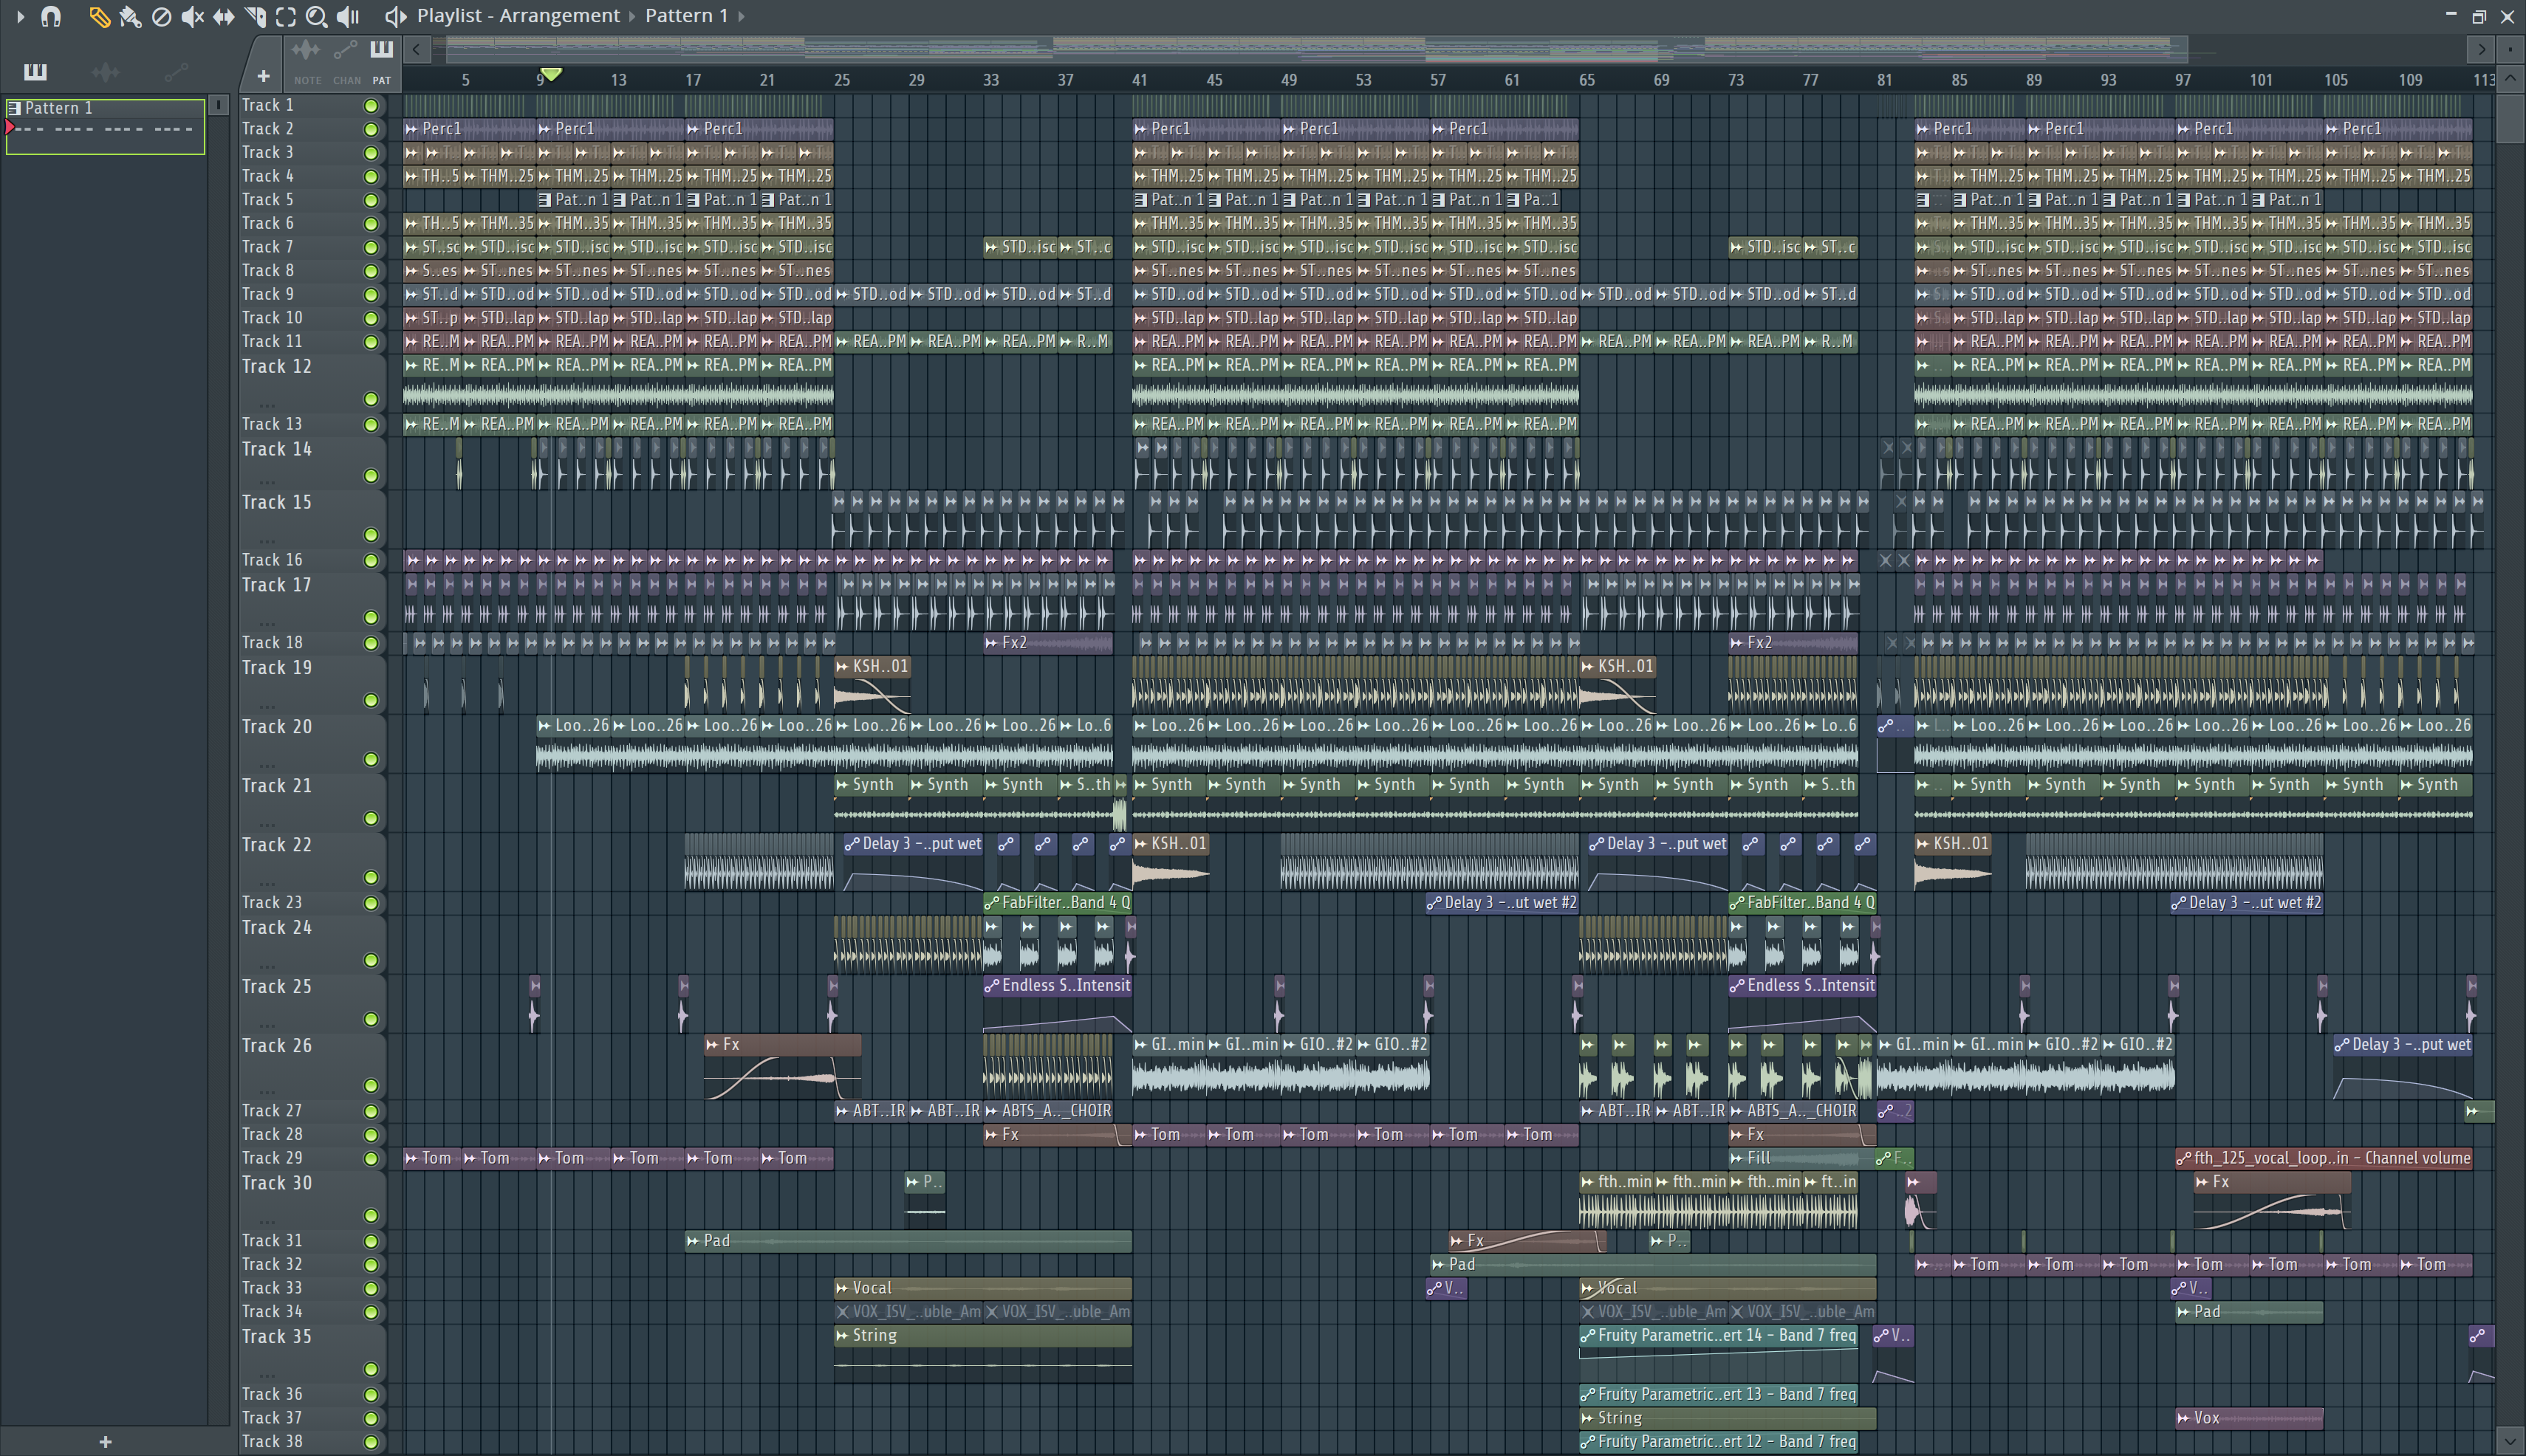
Task: Click the Track 30 header label
Action: tap(277, 1183)
